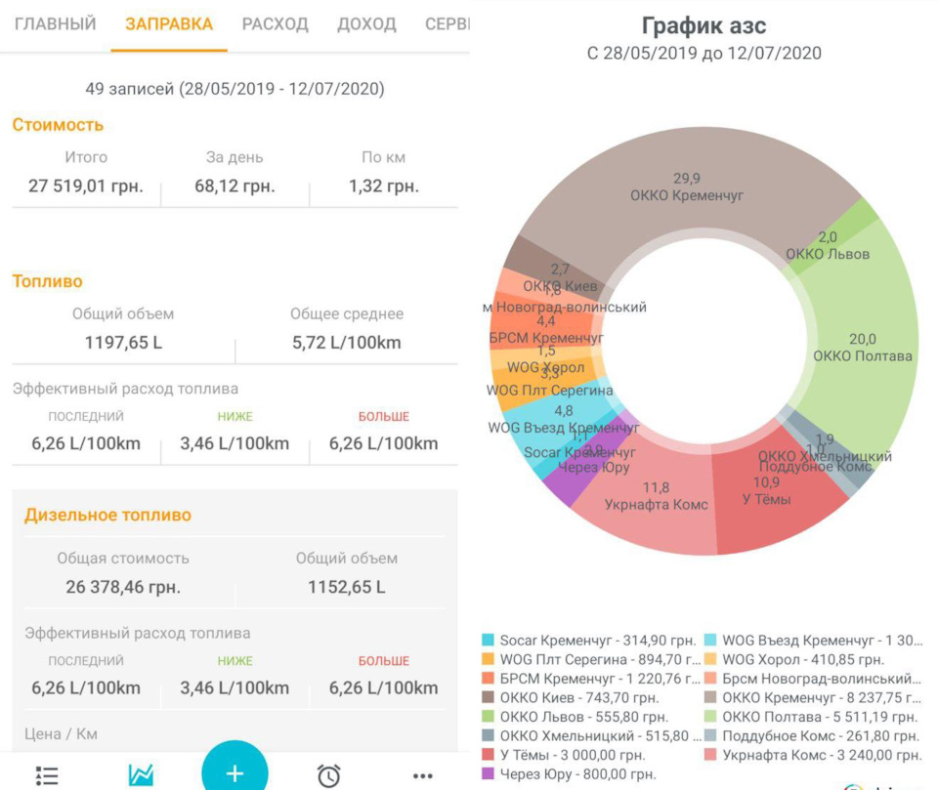The height and width of the screenshot is (790, 938).
Task: Click the Через Юру legend swatch
Action: [x=489, y=773]
